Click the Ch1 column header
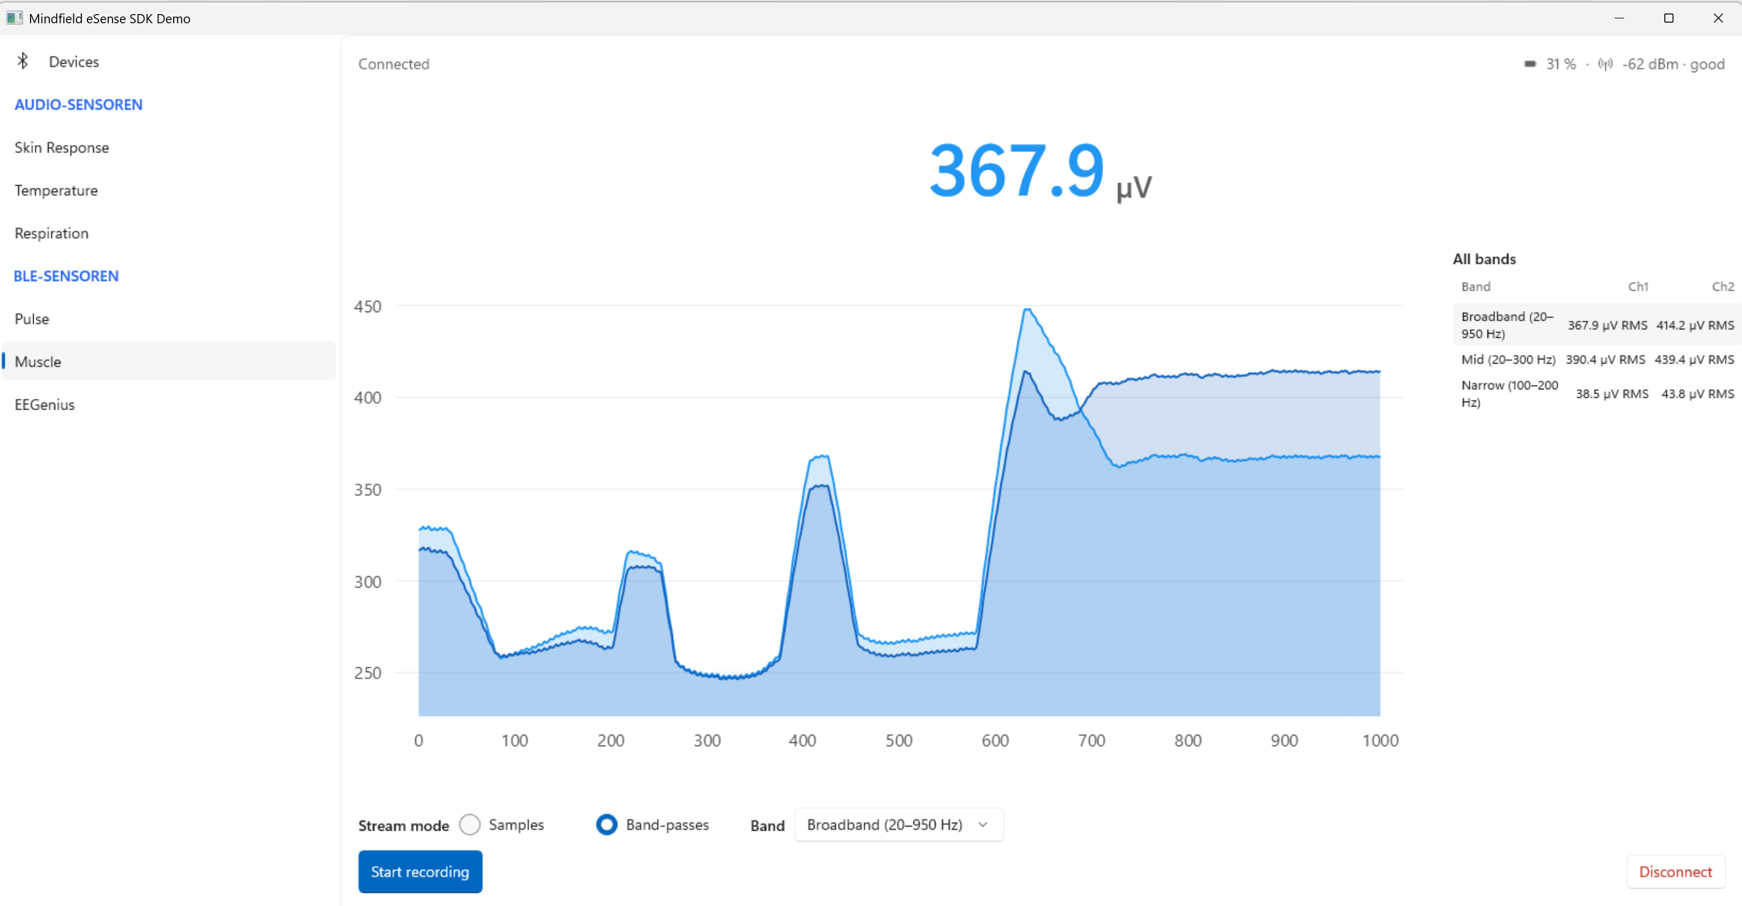 1638,287
